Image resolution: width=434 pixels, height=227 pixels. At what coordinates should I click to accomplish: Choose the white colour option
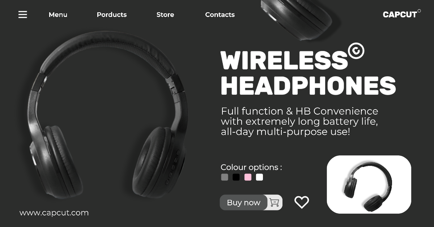pyautogui.click(x=259, y=177)
